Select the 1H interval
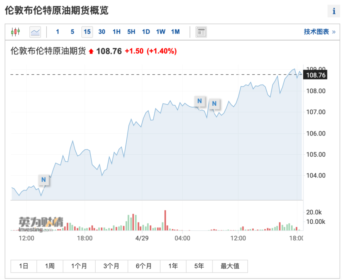The height and width of the screenshot is (280, 342). 117,32
